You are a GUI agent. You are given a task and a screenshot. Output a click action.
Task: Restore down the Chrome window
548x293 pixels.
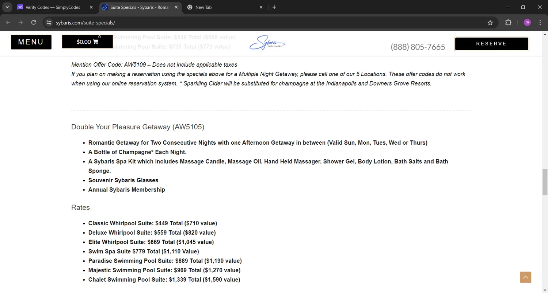pos(523,7)
